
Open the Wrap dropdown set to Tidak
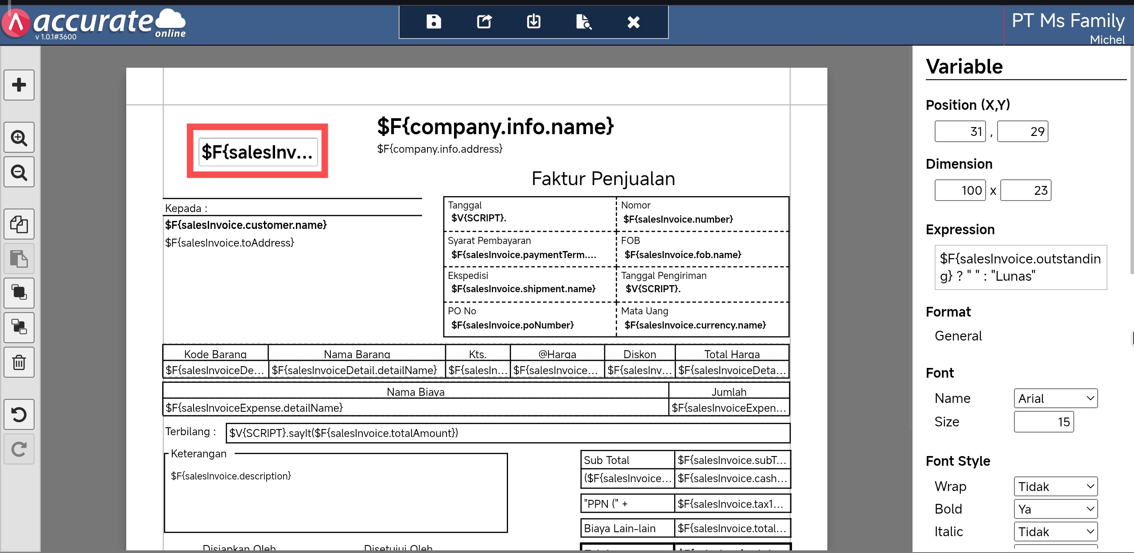point(1055,487)
